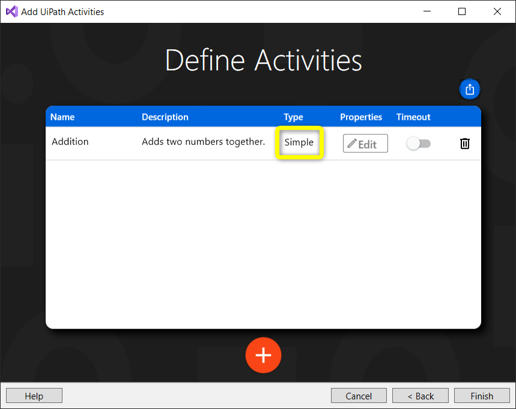Click Edit to configure Addition properties
The image size is (516, 409).
coord(365,143)
